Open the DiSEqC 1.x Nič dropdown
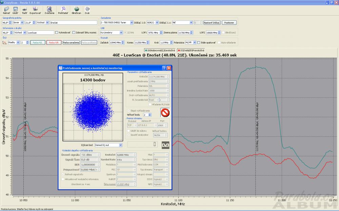The image size is (339, 211). (x=191, y=23)
